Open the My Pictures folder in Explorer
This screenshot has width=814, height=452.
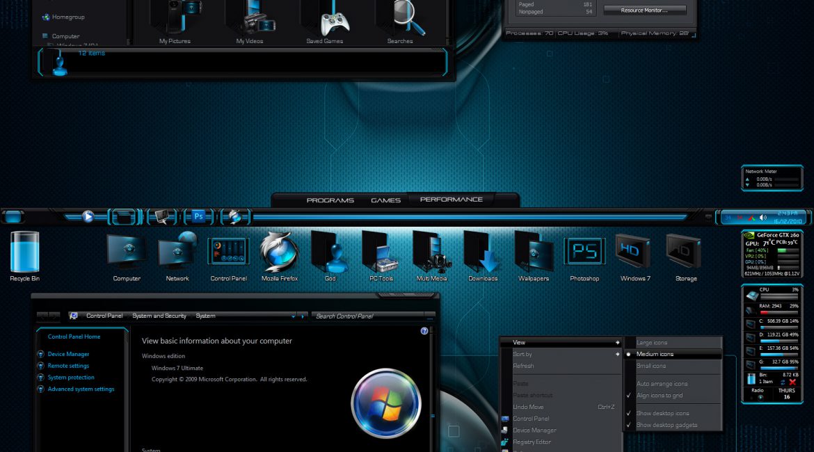click(175, 22)
